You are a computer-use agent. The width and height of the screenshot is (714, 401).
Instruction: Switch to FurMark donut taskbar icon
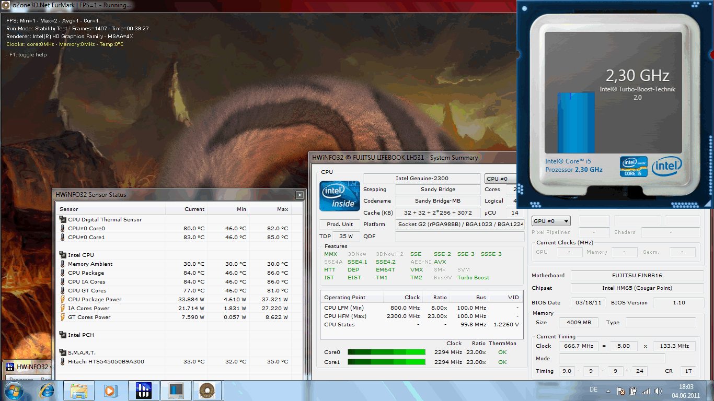[207, 391]
